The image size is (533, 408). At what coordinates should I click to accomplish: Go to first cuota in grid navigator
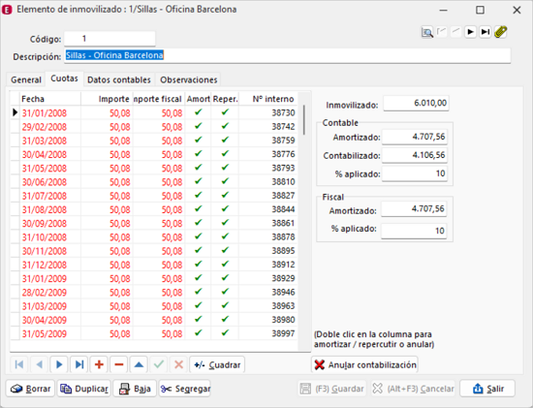click(19, 364)
